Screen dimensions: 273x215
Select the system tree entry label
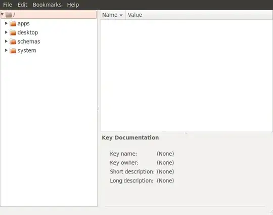click(27, 51)
